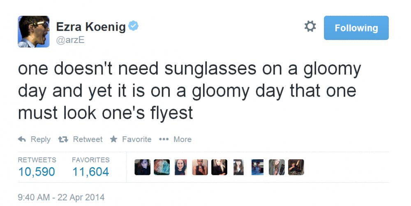This screenshot has width=411, height=206.
Task: Click the last retweeter avatar thumbnail
Action: click(296, 167)
